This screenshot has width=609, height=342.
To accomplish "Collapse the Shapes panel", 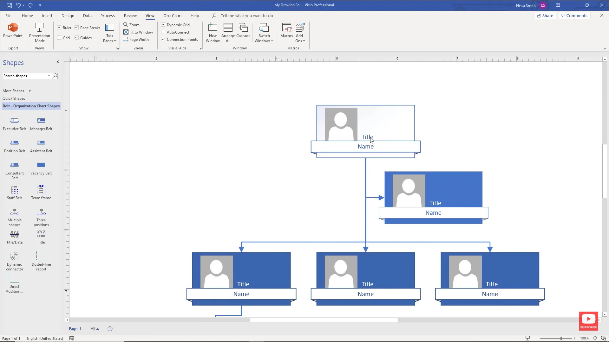I will coord(58,62).
